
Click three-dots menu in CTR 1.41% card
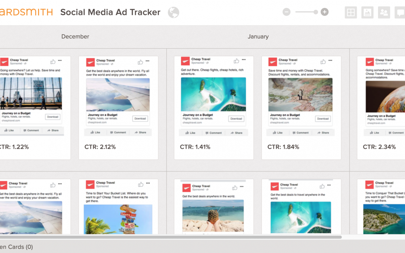[244, 60]
